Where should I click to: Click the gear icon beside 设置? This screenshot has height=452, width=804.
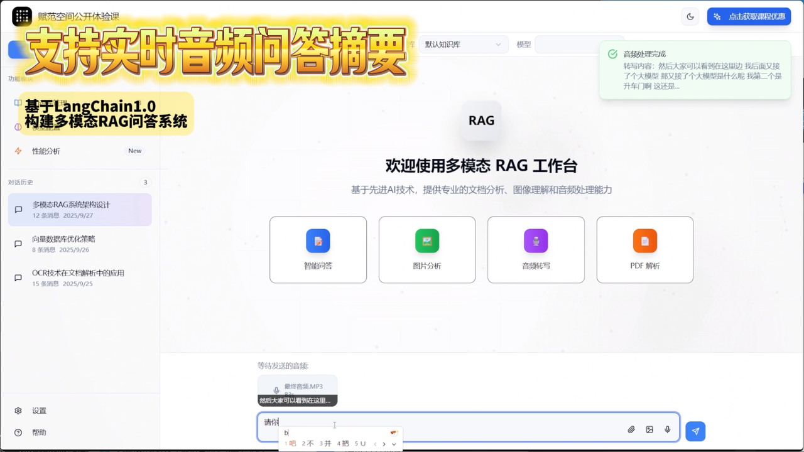click(x=18, y=411)
